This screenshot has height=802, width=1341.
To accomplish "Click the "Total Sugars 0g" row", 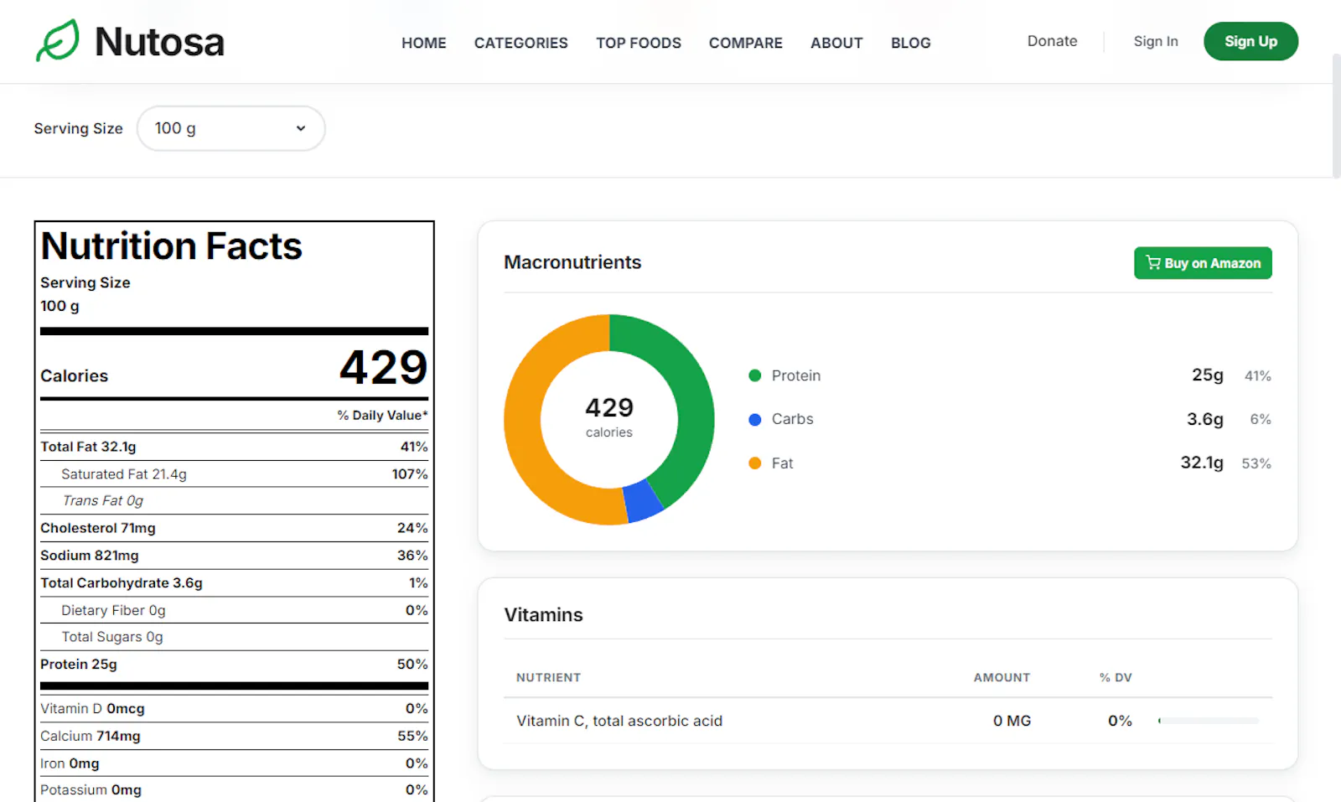I will click(x=234, y=637).
